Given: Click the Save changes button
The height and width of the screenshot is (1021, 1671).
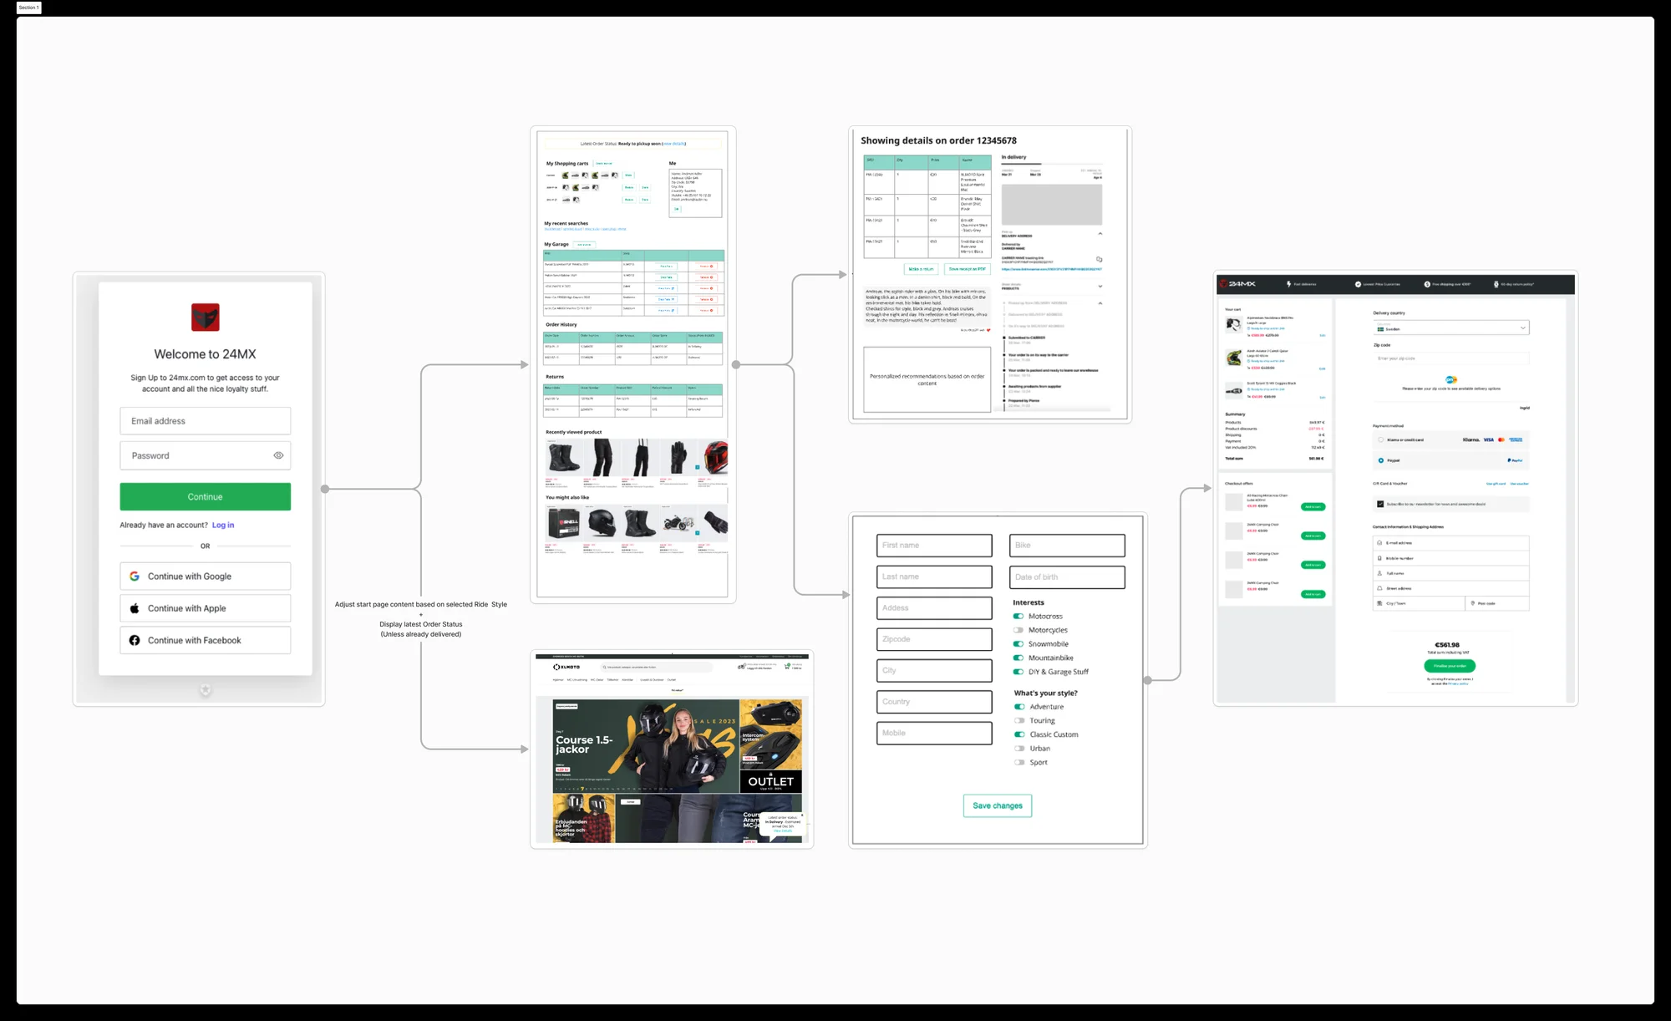Looking at the screenshot, I should [x=998, y=805].
